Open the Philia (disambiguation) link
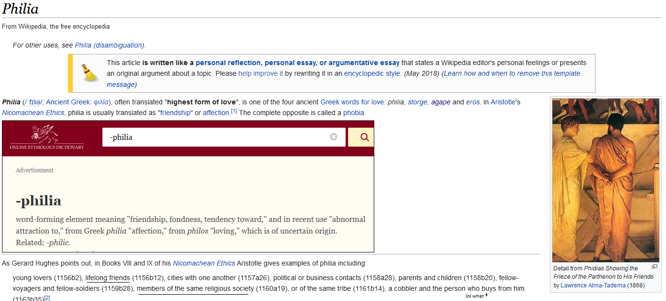This screenshot has height=301, width=666. point(110,45)
